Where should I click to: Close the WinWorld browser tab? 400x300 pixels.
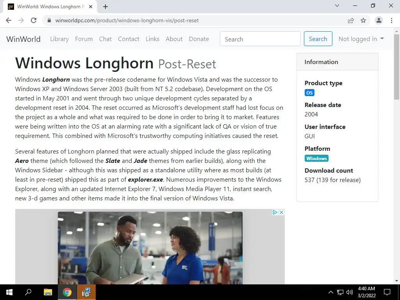click(91, 7)
